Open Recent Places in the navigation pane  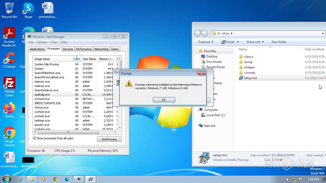[215, 67]
